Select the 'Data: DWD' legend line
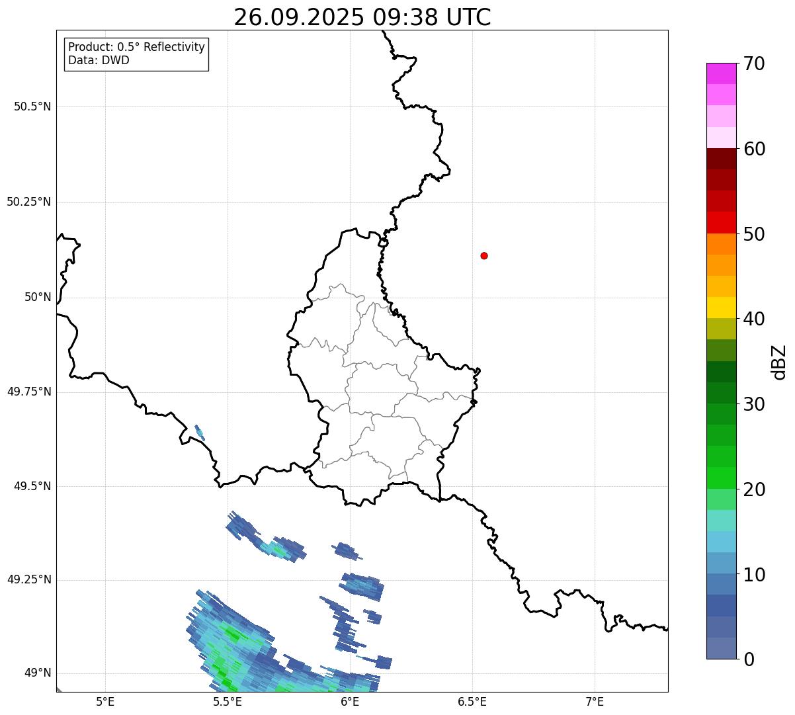Image resolution: width=795 pixels, height=715 pixels. point(99,60)
